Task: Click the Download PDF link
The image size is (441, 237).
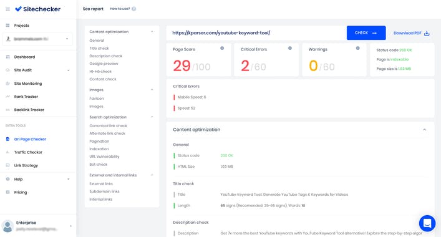Action: (x=407, y=33)
